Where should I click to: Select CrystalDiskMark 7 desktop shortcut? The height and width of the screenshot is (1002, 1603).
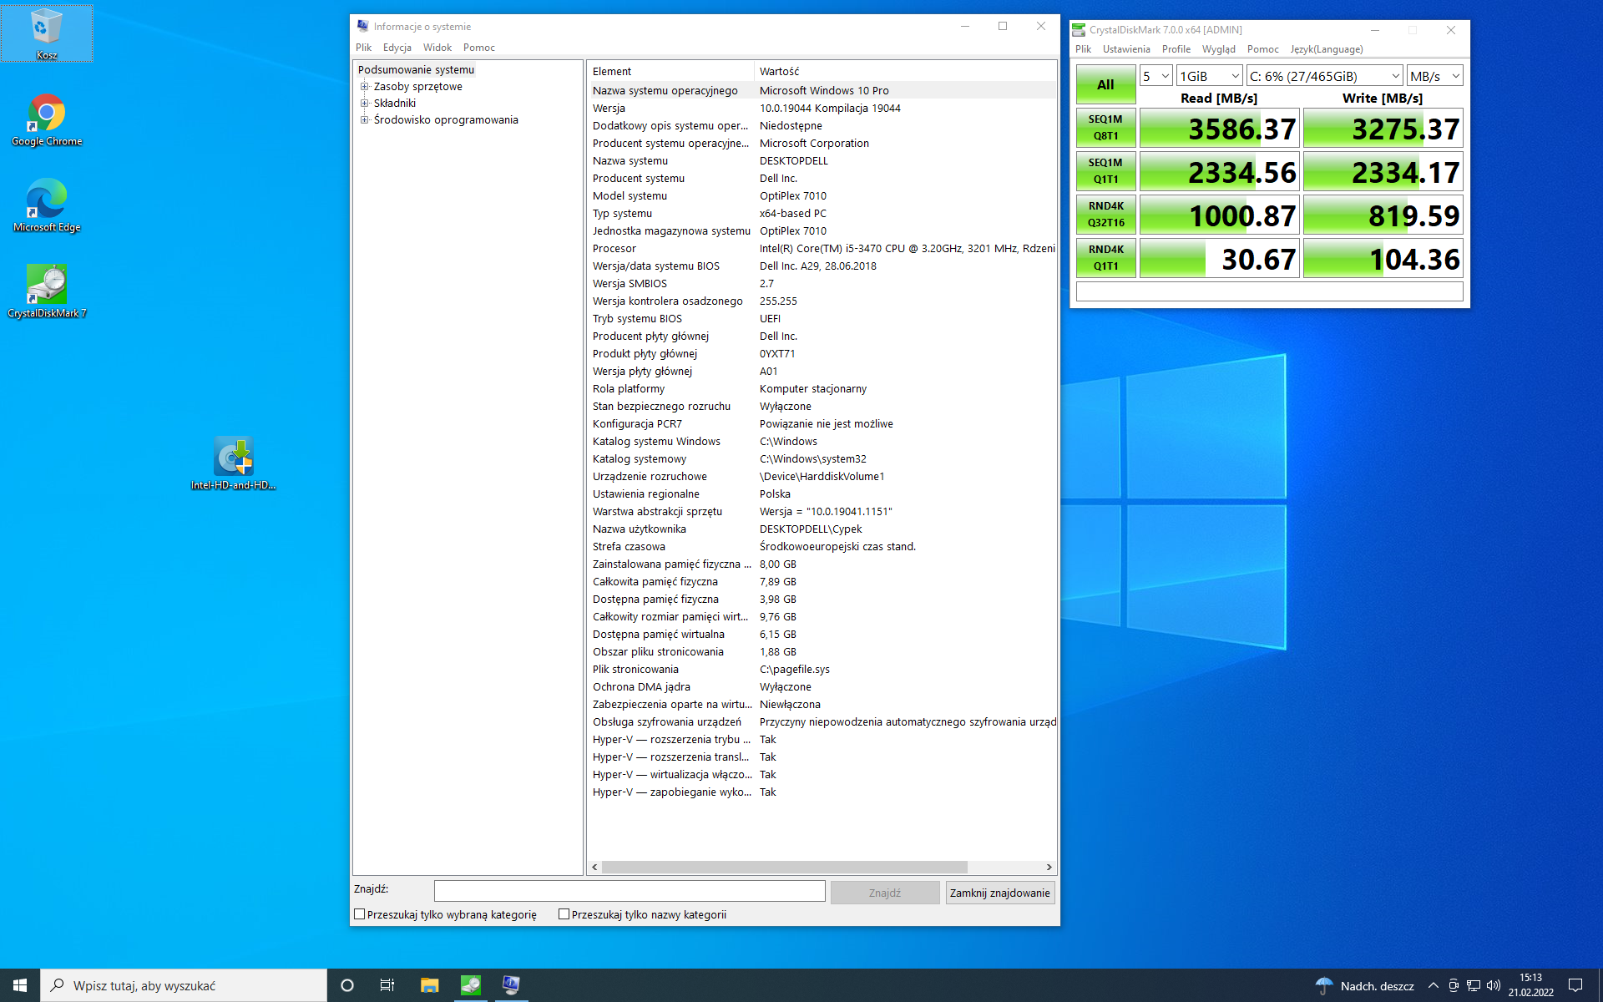47,291
